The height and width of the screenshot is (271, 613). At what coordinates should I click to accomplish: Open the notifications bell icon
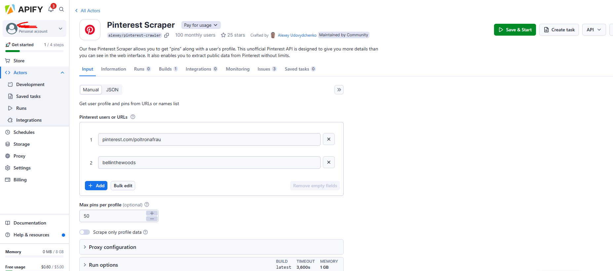point(51,9)
